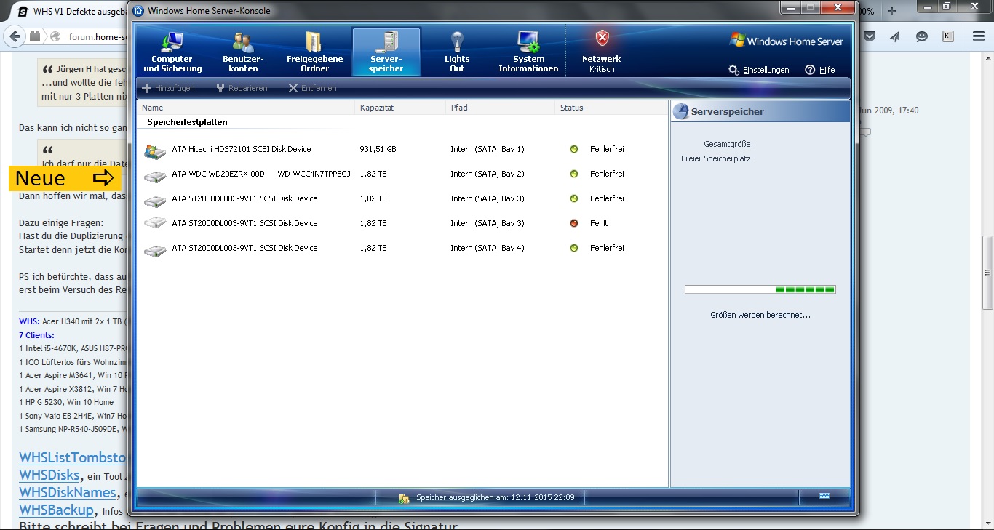Open the browser hamburger menu
The image size is (994, 530).
pos(979,36)
